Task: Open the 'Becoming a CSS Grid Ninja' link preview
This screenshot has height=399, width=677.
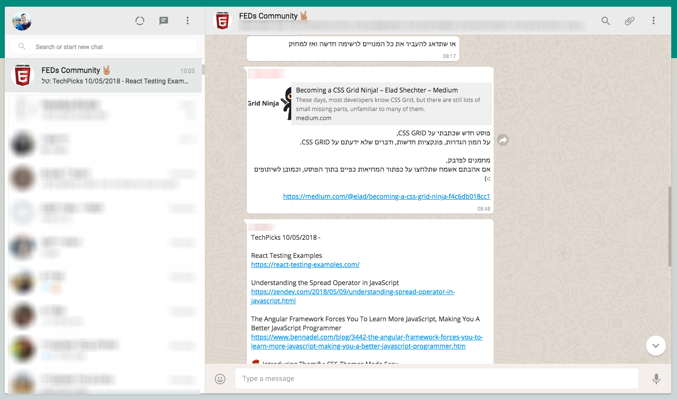Action: (370, 104)
